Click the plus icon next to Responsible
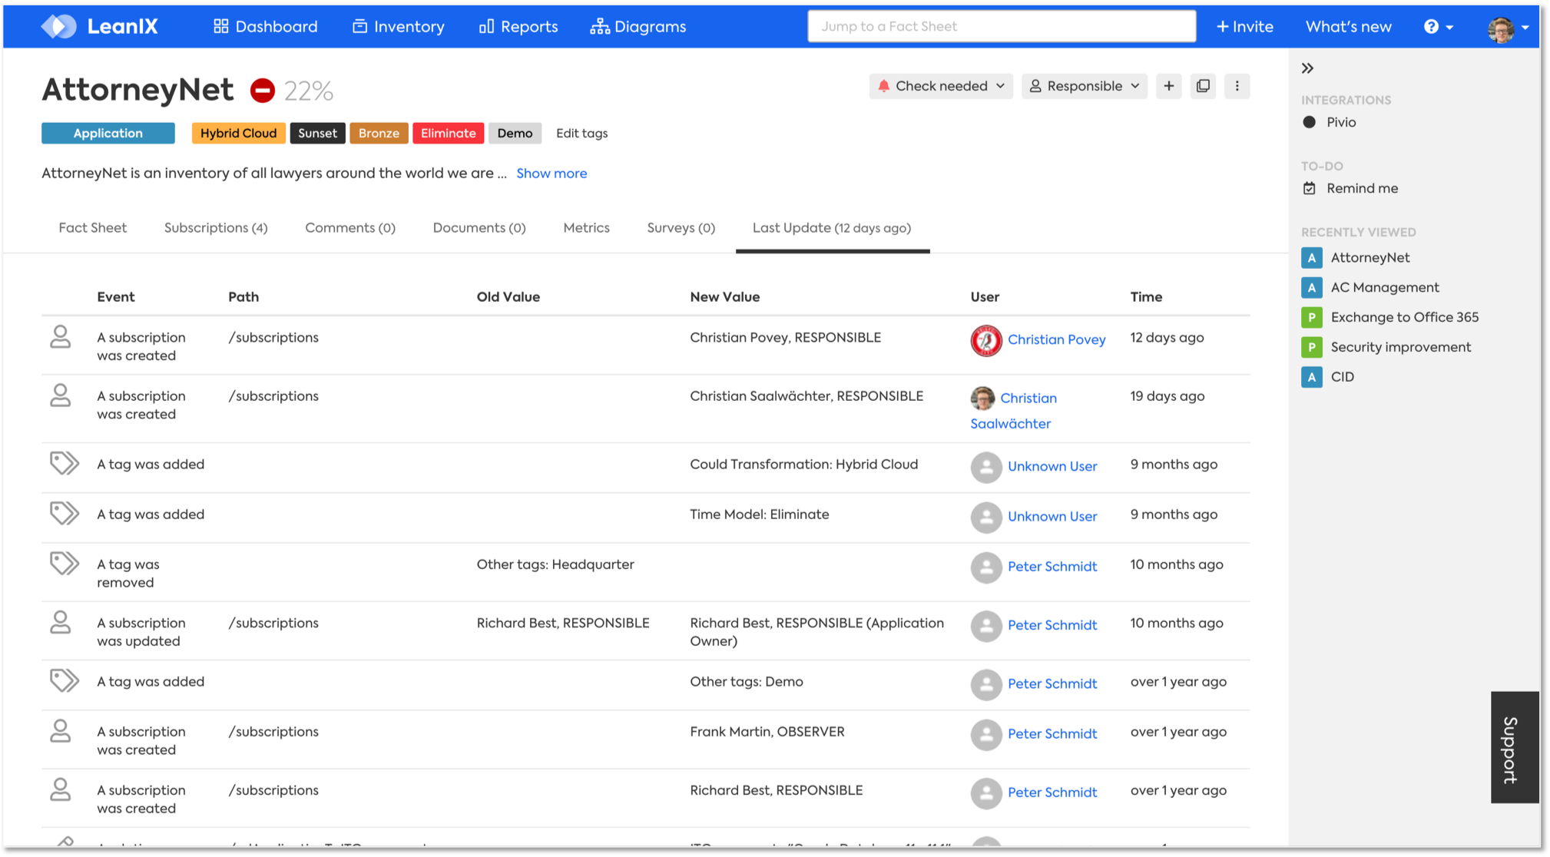 (1168, 86)
